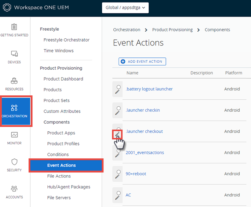Image resolution: width=251 pixels, height=207 pixels.
Task: Click the Event Actions page title
Action: pos(138,43)
